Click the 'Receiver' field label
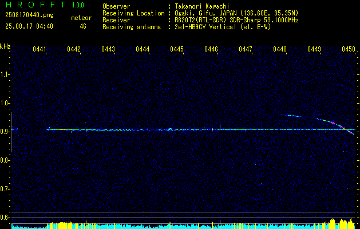This screenshot has width=360, height=229. tap(116, 20)
